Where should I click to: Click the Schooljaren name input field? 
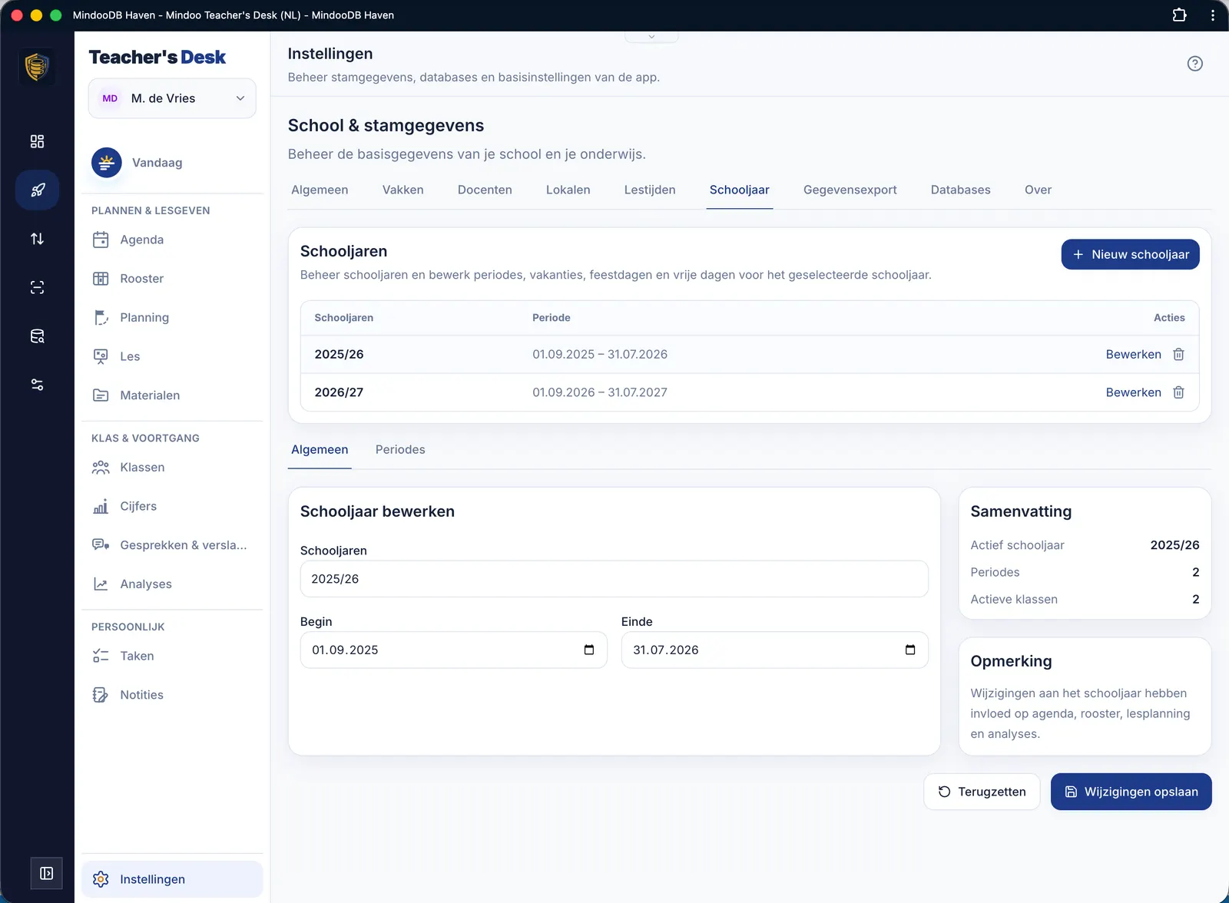pyautogui.click(x=614, y=579)
